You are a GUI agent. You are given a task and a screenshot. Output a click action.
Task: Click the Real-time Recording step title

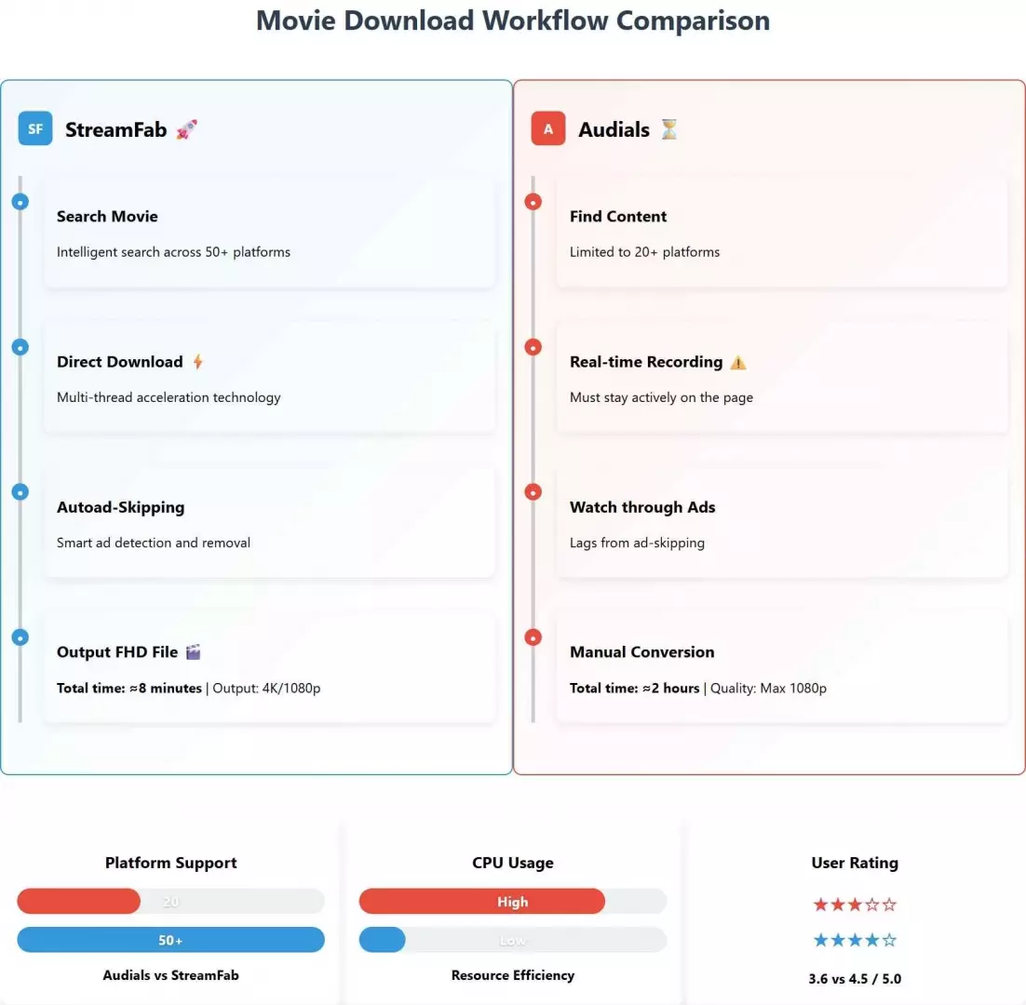pos(646,362)
